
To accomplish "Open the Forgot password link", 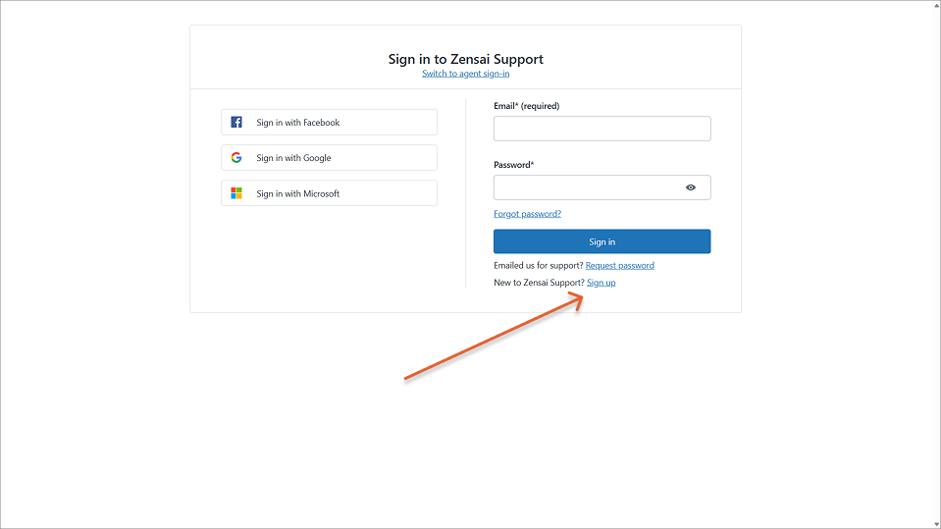I will coord(528,214).
